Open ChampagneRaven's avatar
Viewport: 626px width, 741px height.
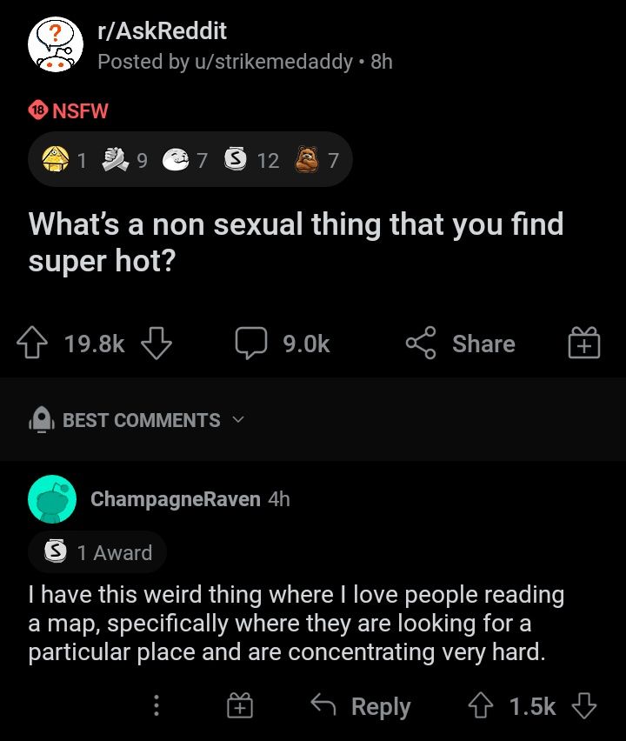[53, 500]
